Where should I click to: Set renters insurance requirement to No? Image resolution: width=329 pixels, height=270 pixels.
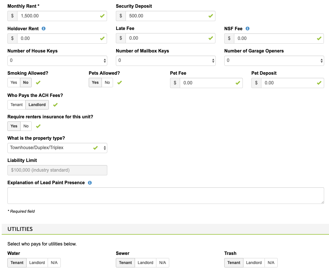(26, 126)
